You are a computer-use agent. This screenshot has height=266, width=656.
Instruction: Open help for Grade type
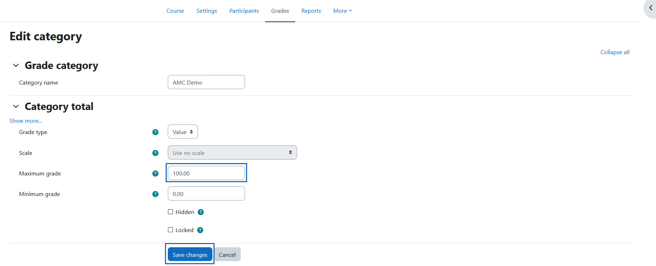pyautogui.click(x=155, y=132)
